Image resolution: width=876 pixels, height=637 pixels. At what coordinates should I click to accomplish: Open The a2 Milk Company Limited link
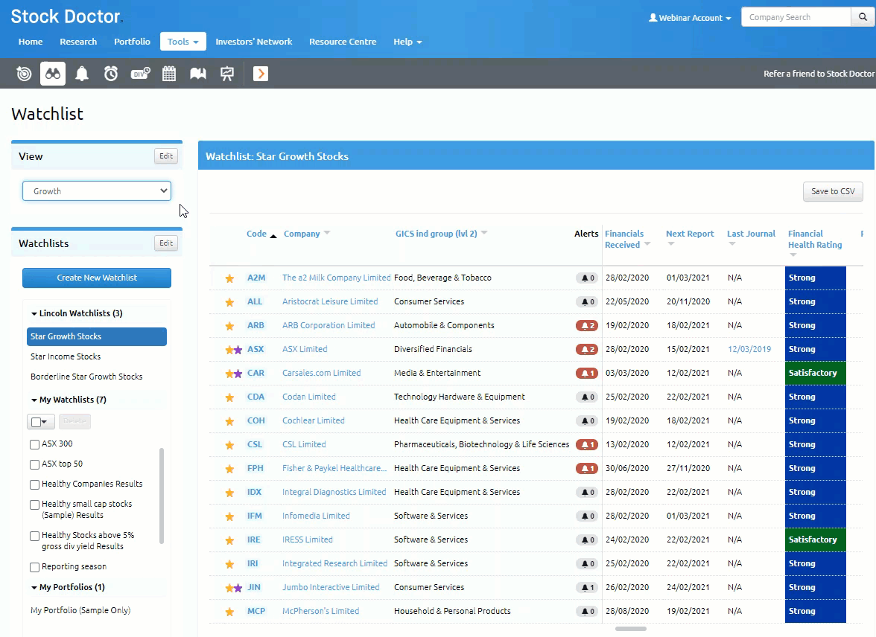point(337,278)
